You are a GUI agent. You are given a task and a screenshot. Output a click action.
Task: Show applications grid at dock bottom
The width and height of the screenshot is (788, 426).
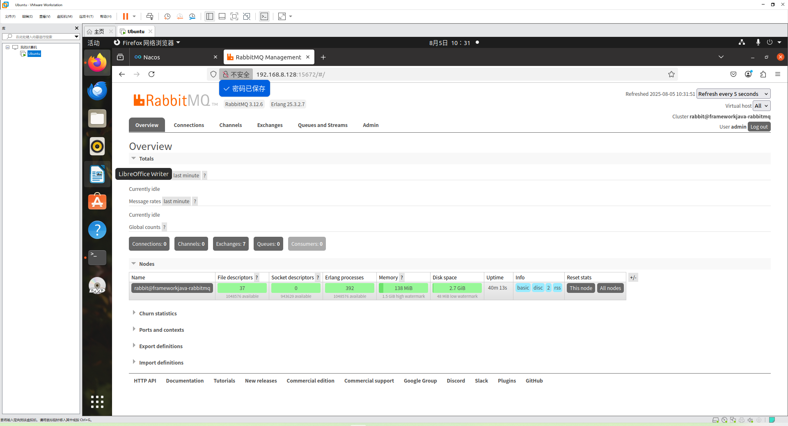pos(97,402)
